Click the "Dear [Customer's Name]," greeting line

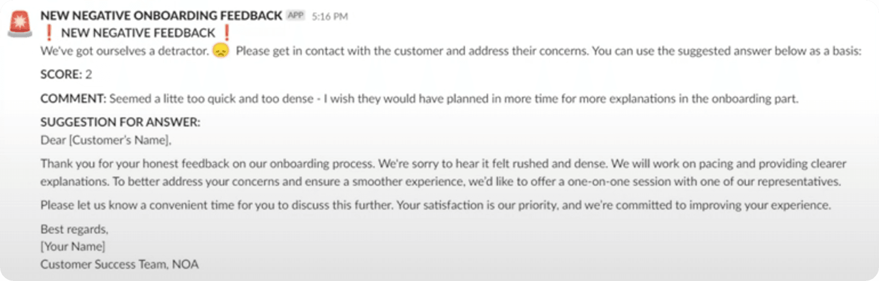(105, 140)
